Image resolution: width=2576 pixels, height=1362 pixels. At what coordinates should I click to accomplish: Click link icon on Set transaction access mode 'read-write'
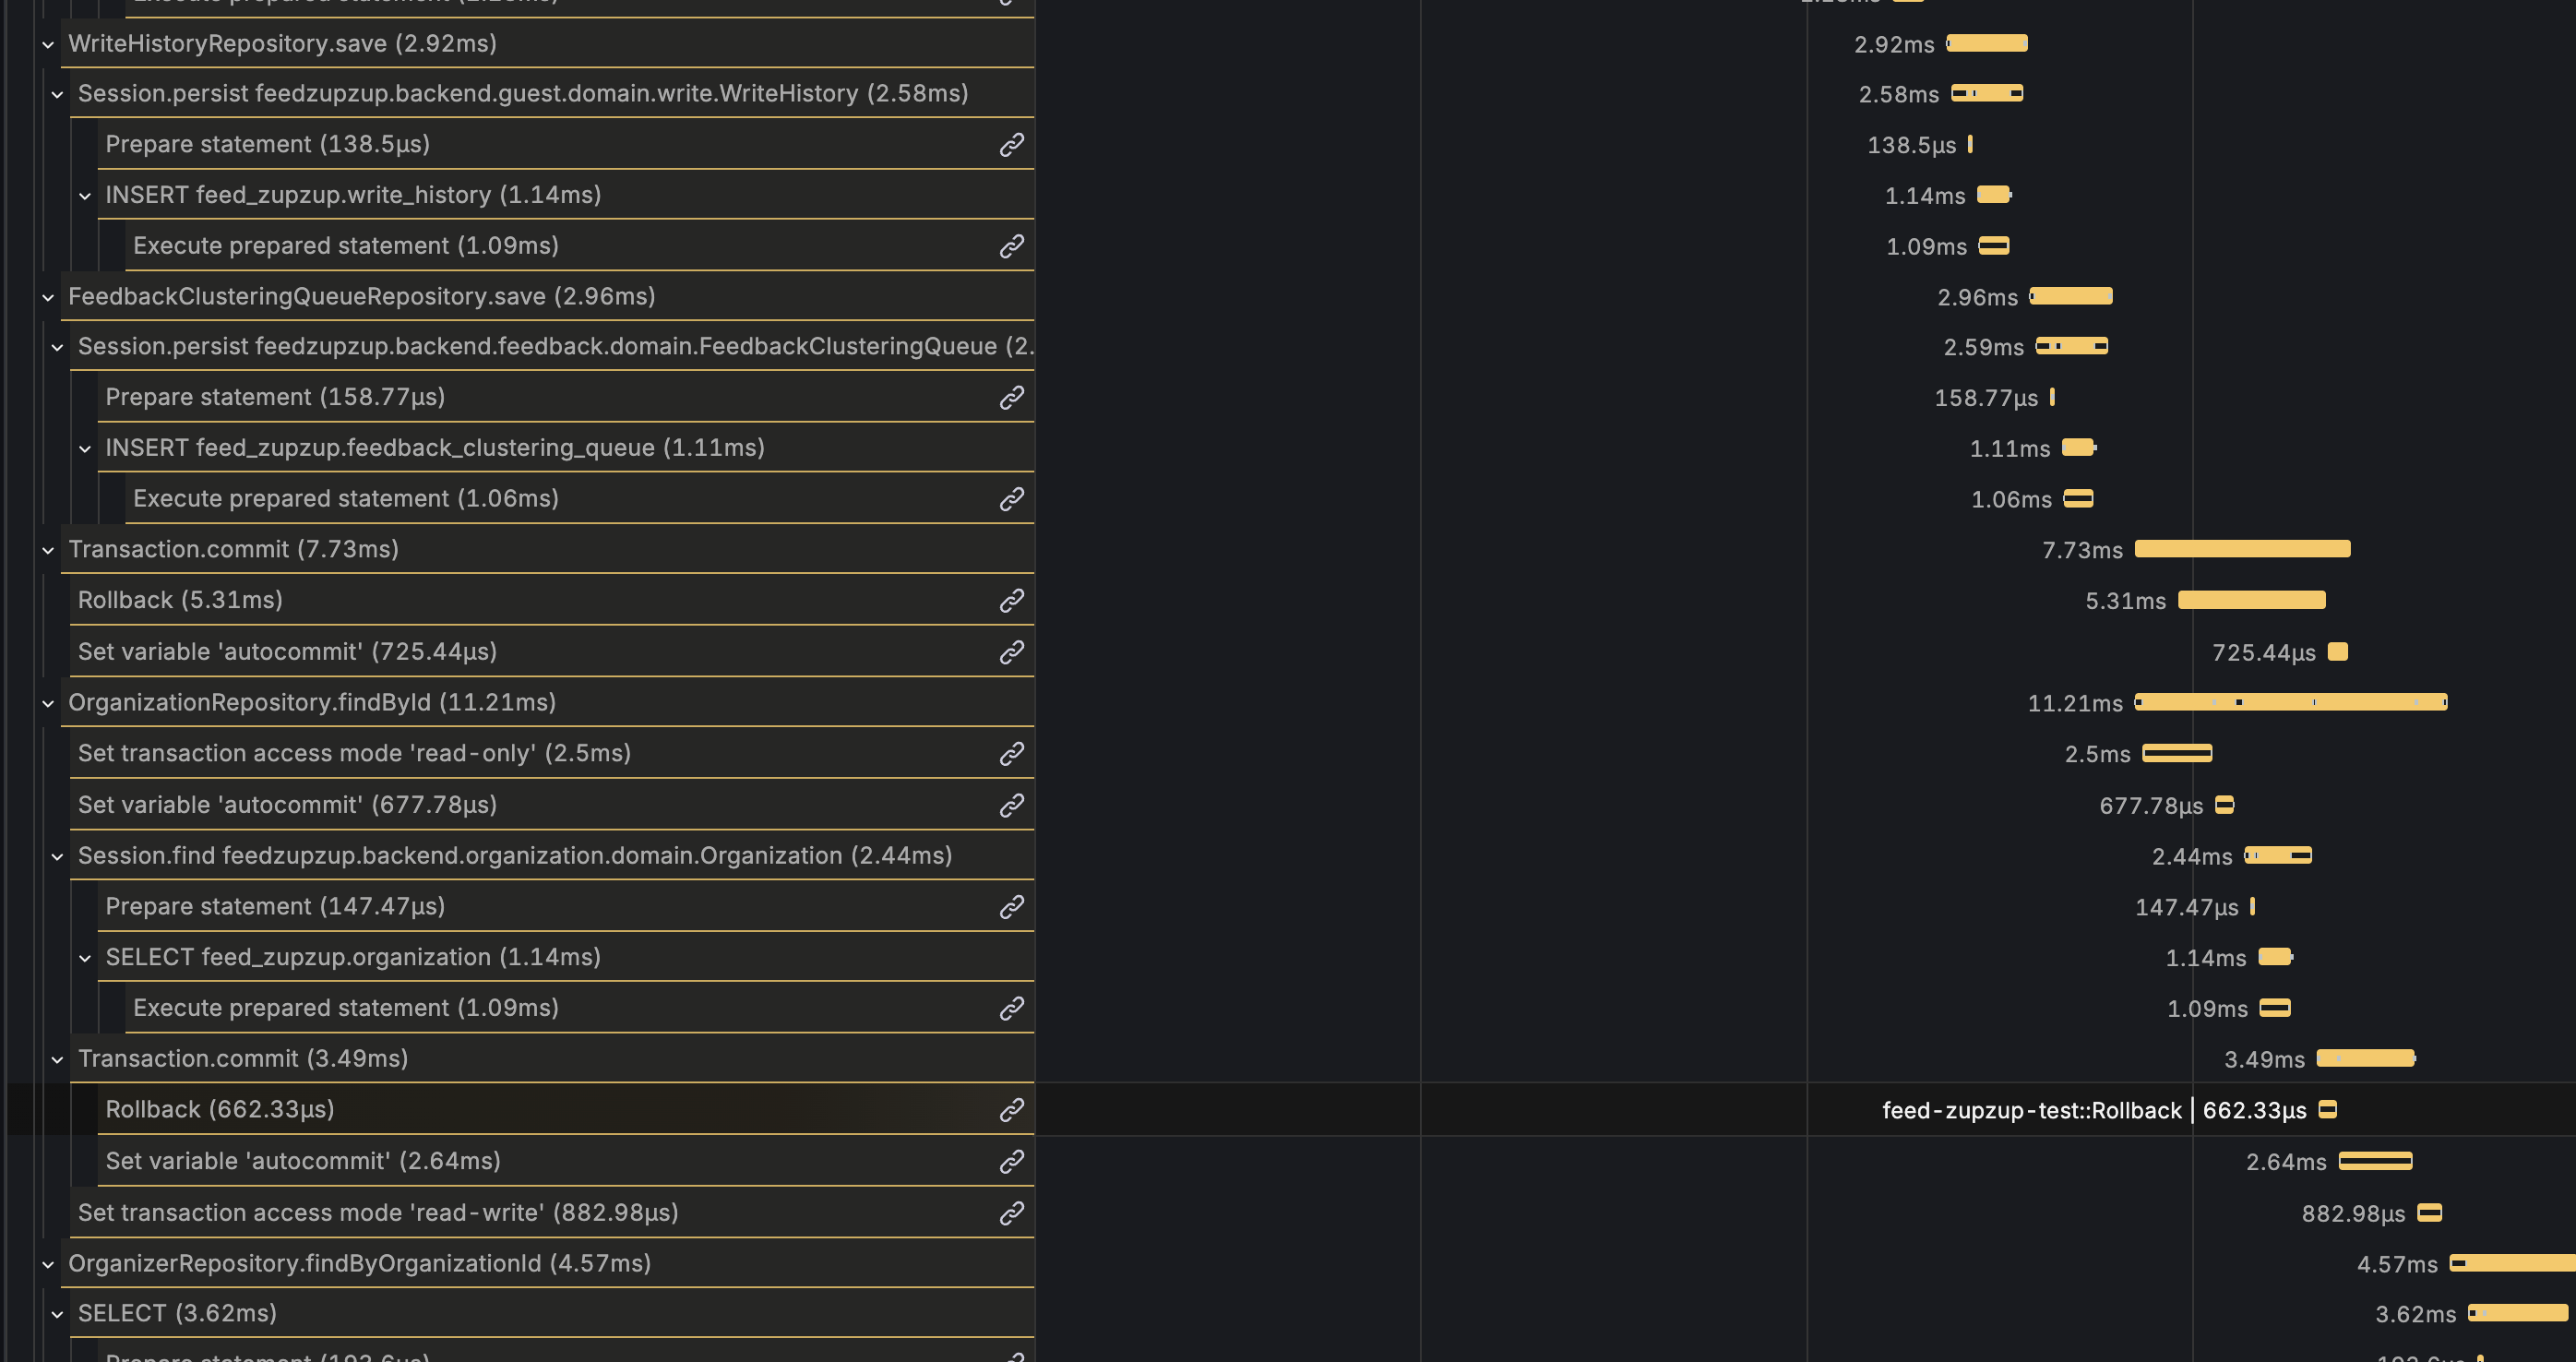1012,1213
